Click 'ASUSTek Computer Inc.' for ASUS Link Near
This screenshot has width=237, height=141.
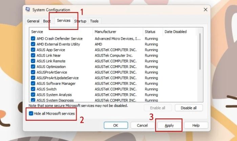pos(113,55)
